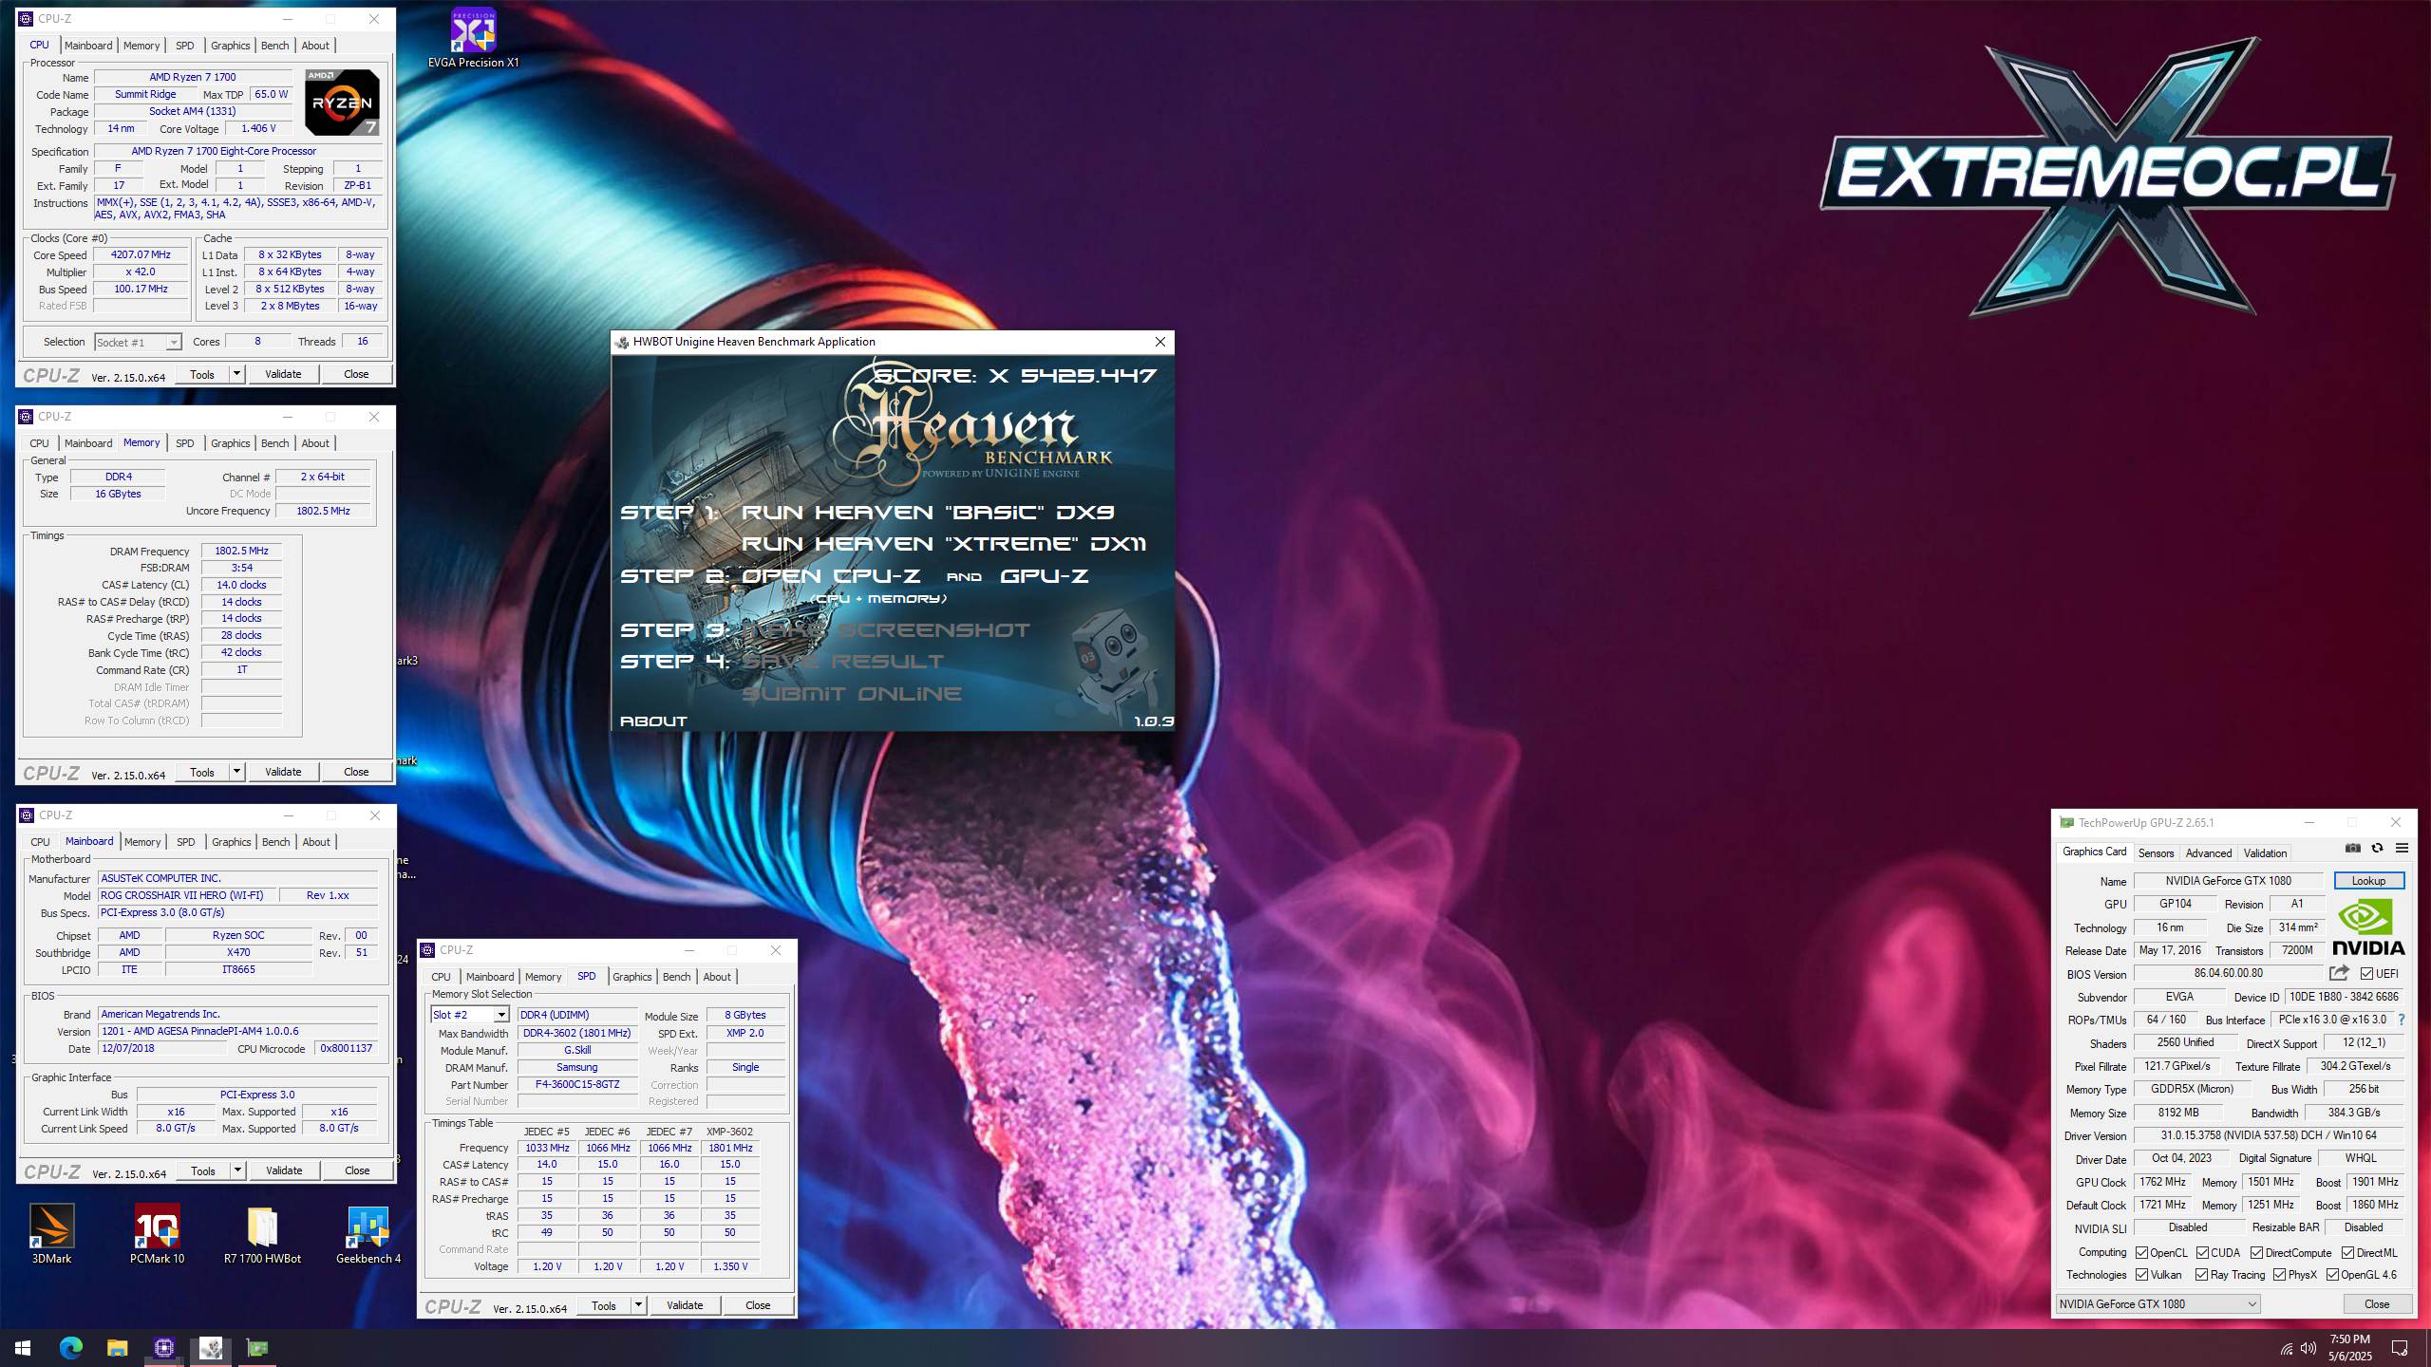Viewport: 2431px width, 1367px height.
Task: Open Microsoft Edge from the taskbar
Action: coord(71,1348)
